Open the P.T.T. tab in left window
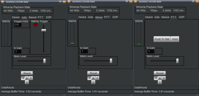Viewport: 199px width, 96px height. point(41,17)
